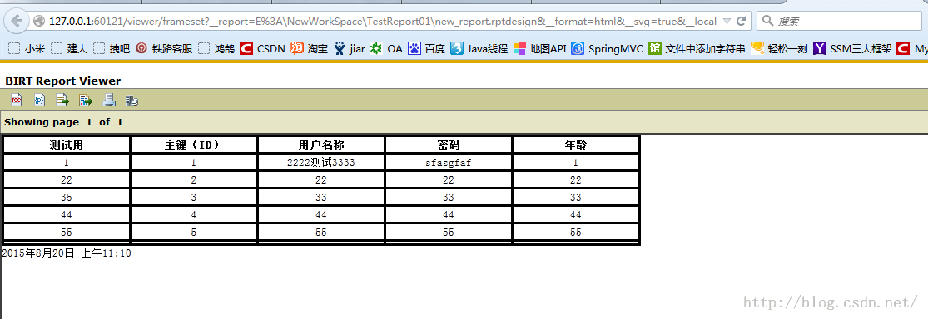Select the cell with value 35
Viewport: 928px width, 319px height.
[x=67, y=198]
